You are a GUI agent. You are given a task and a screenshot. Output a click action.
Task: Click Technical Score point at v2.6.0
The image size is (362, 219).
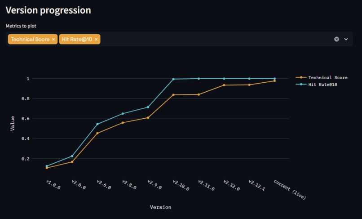click(97, 133)
